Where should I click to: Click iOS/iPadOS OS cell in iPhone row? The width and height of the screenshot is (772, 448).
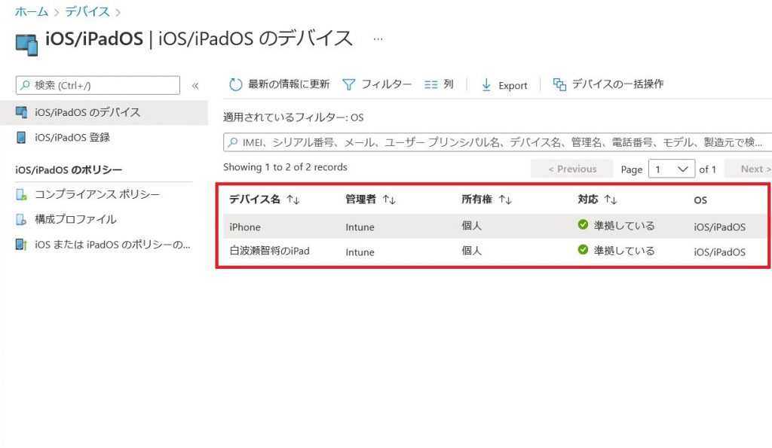click(719, 227)
